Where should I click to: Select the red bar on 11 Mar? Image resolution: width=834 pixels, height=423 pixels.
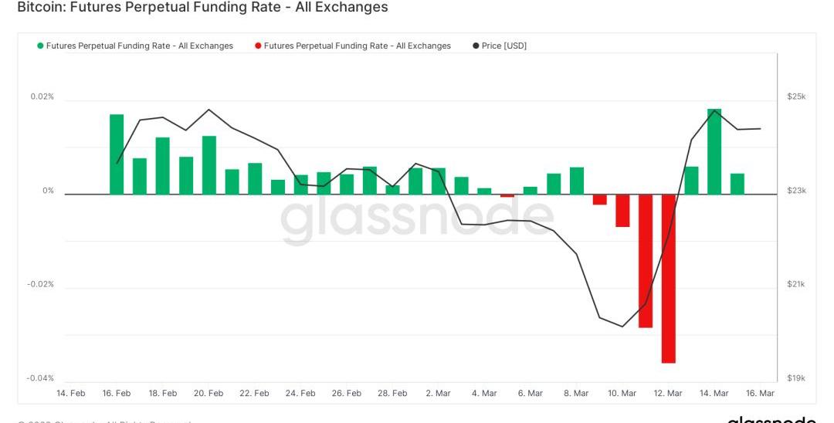[646, 261]
